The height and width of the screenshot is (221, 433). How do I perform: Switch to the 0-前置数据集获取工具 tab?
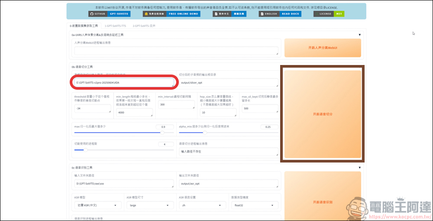pos(84,26)
